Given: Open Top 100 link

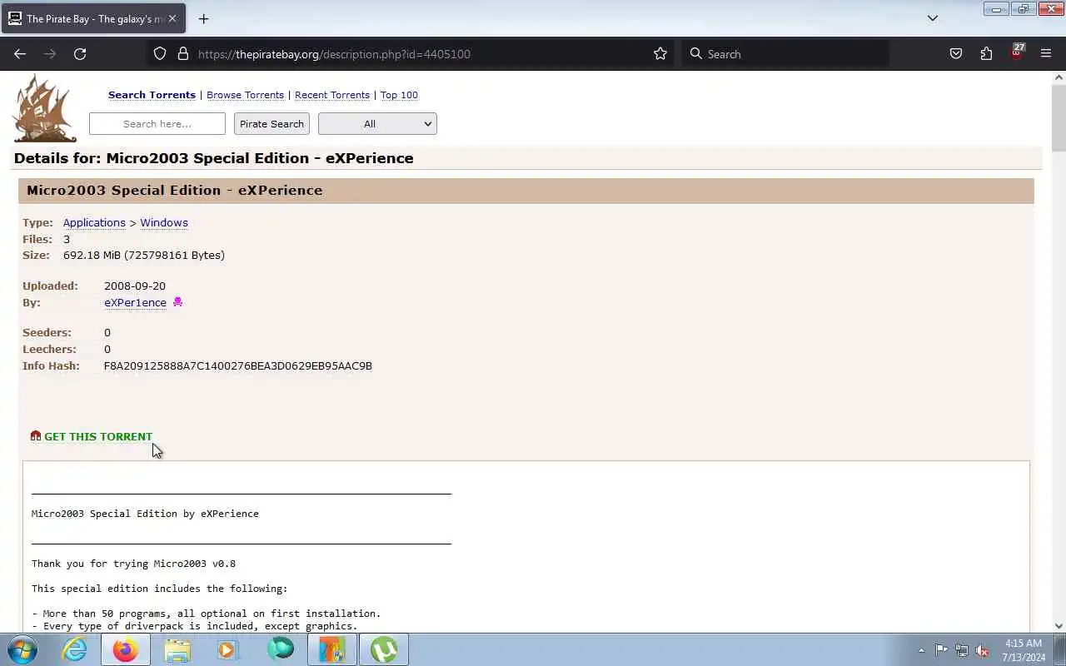Looking at the screenshot, I should pos(399,95).
